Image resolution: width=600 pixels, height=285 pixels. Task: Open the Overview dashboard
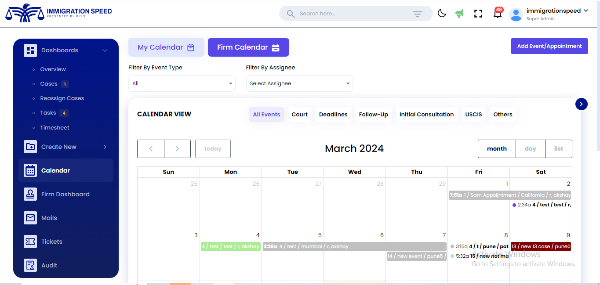click(53, 69)
